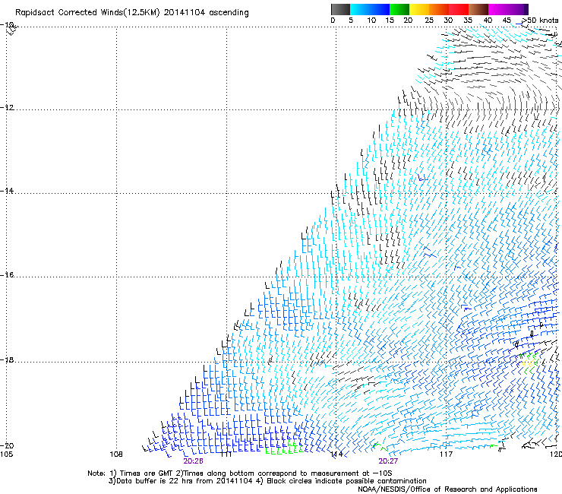
Task: Click the '-14' latitude axis label
Action: point(7,191)
